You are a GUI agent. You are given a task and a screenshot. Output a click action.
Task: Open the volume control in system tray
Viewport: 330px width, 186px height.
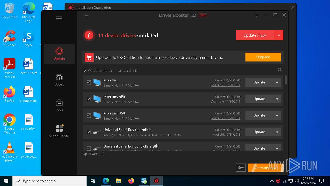[x=296, y=181]
